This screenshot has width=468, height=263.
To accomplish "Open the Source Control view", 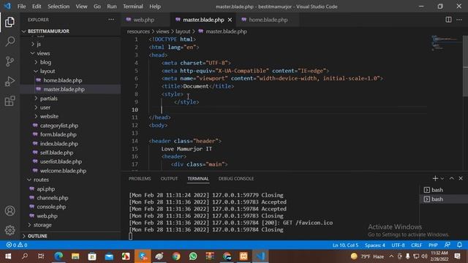I will point(10,61).
